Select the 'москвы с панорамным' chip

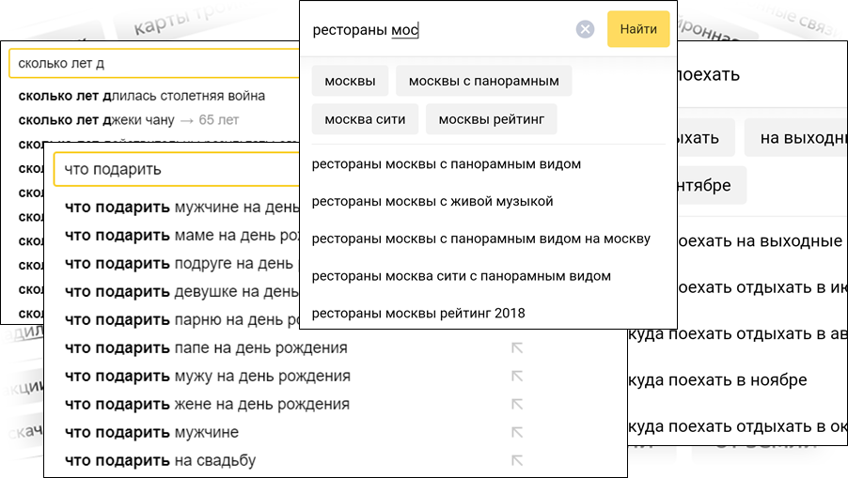click(x=484, y=81)
